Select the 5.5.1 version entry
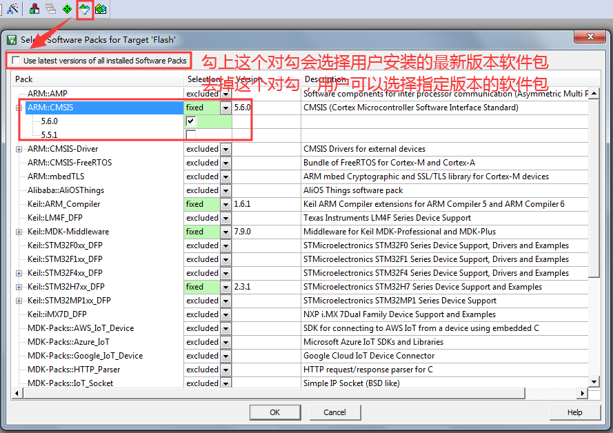Image resolution: width=613 pixels, height=433 pixels. coord(49,135)
